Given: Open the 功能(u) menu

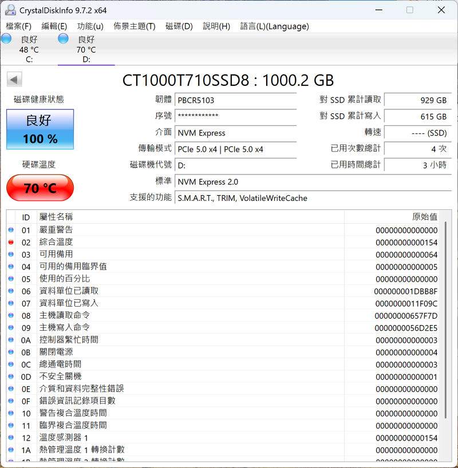Looking at the screenshot, I should point(90,26).
